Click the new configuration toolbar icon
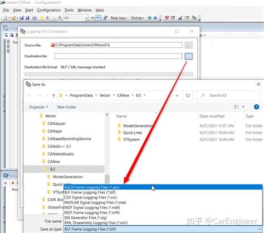This screenshot has height=233, width=264. point(5,18)
